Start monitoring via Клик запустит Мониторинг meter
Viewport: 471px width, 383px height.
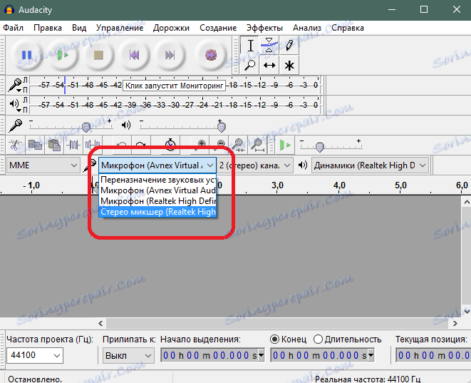175,86
